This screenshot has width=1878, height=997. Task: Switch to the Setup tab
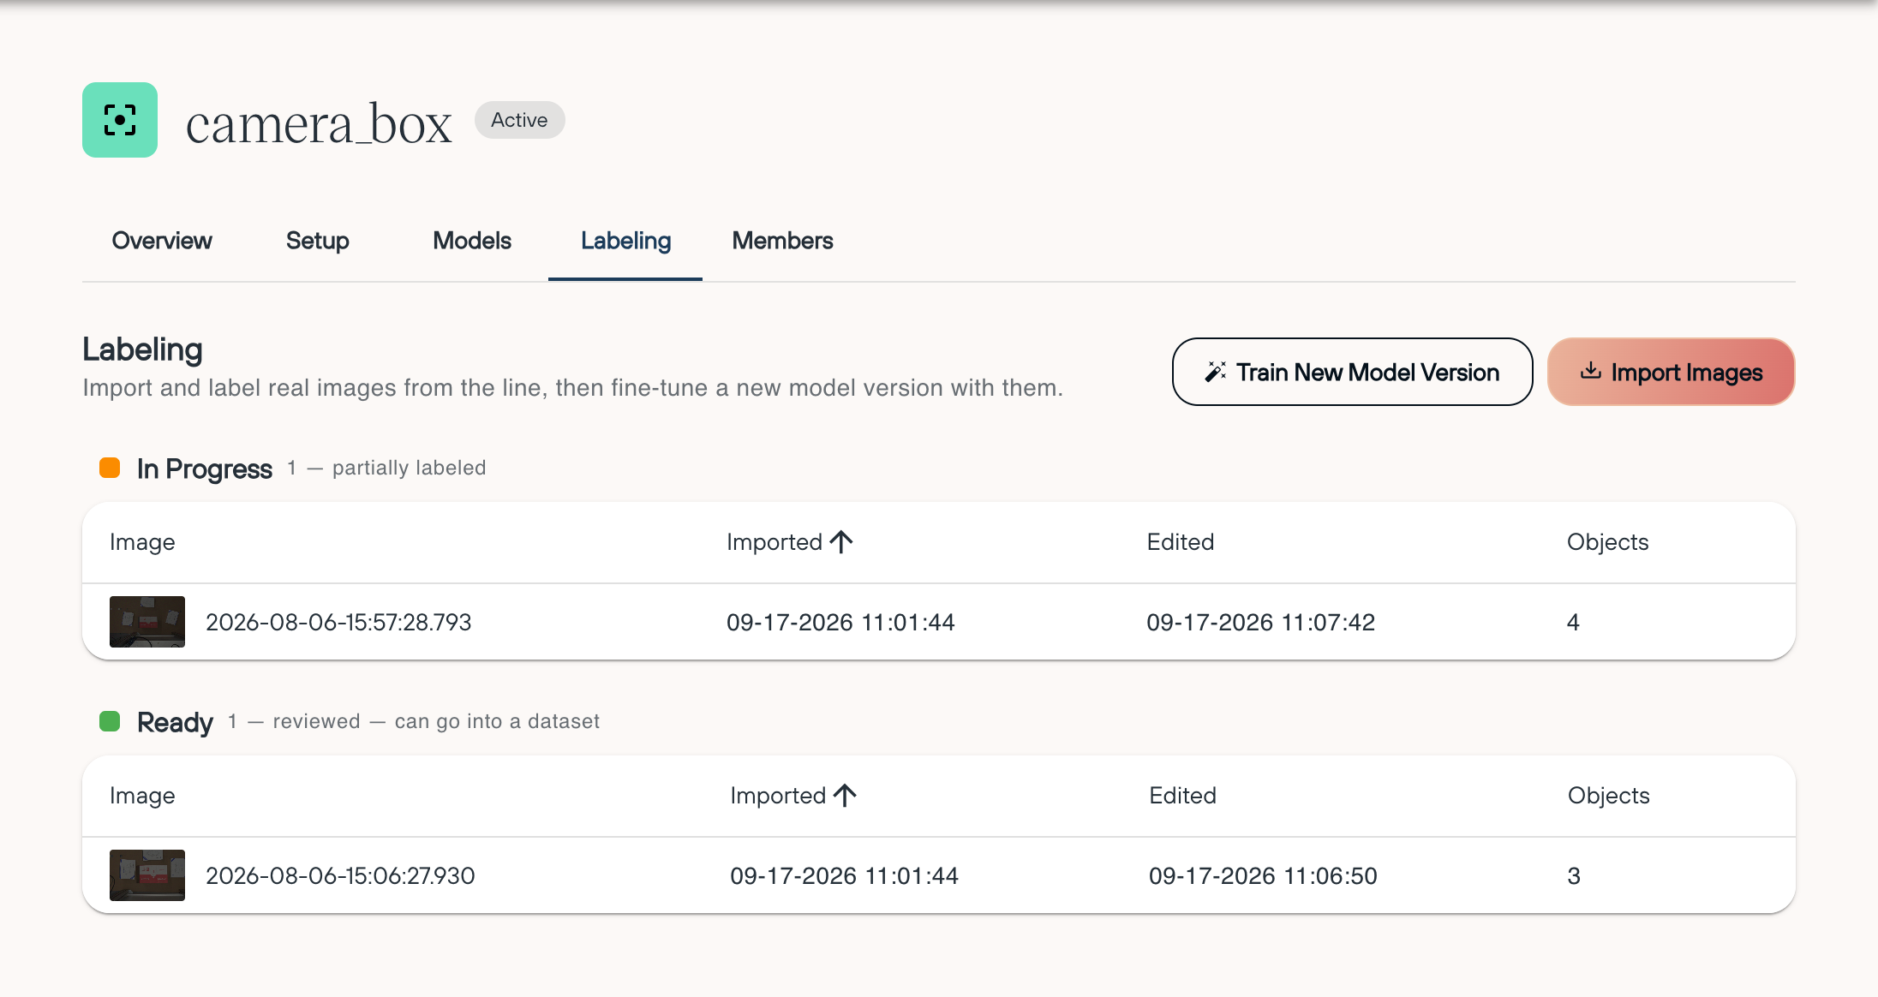317,241
